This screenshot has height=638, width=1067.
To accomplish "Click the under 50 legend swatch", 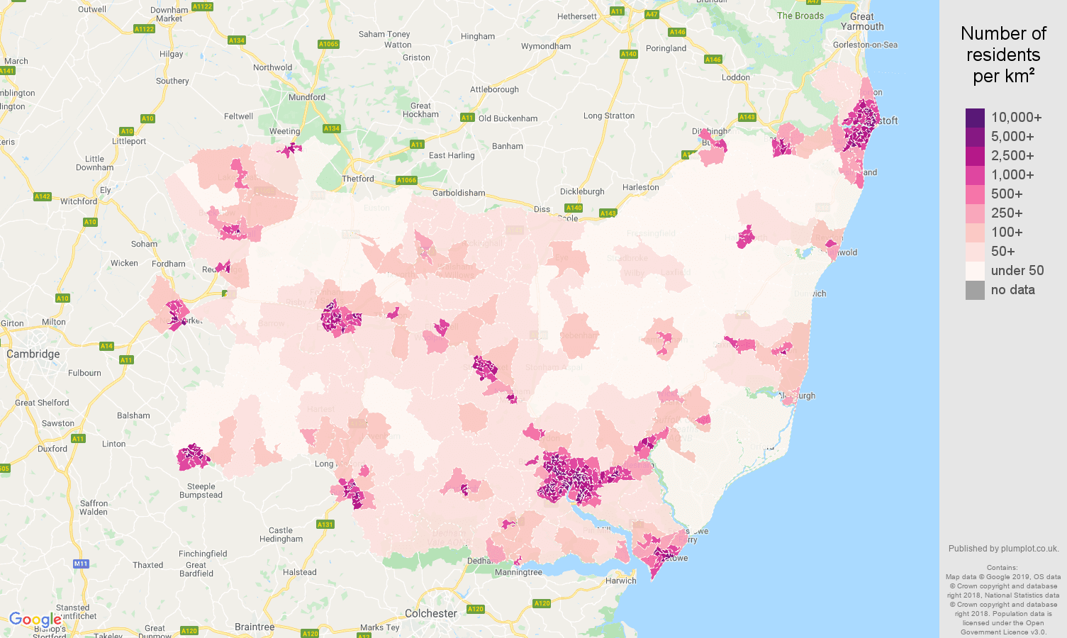I will [975, 271].
